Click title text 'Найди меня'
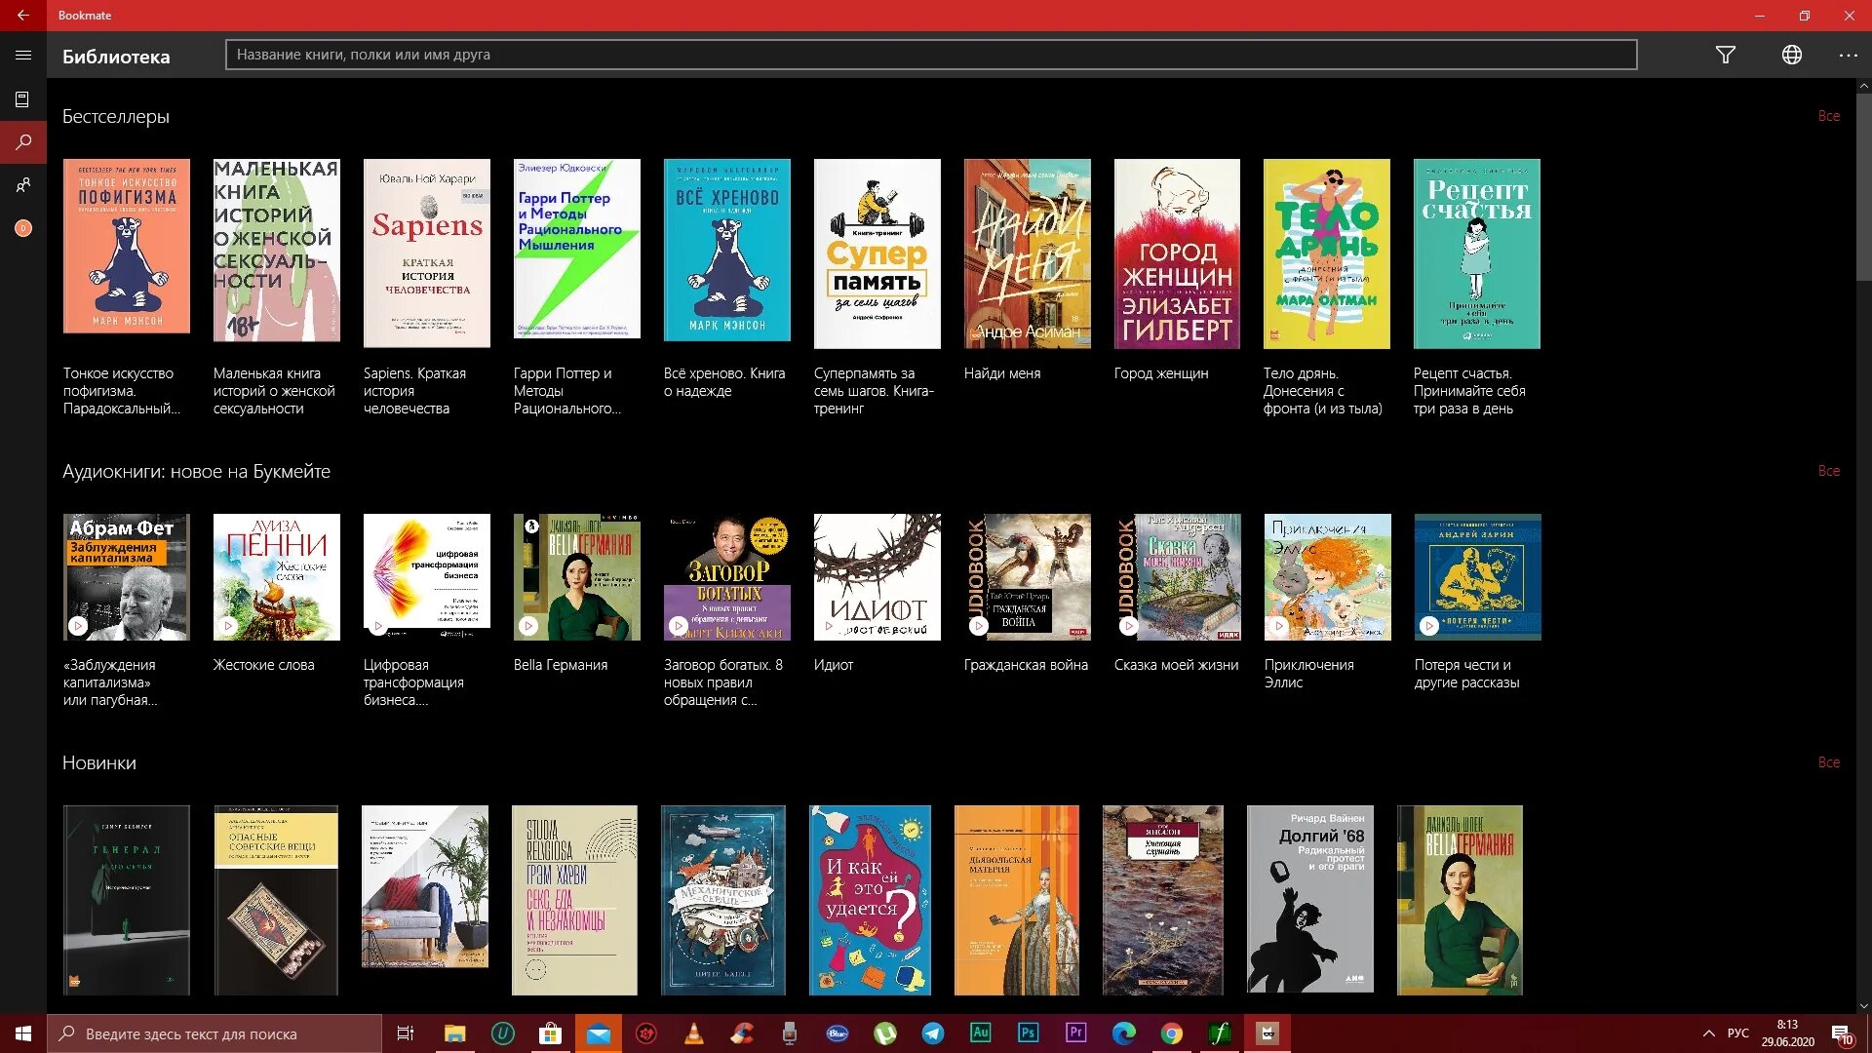 1002,373
